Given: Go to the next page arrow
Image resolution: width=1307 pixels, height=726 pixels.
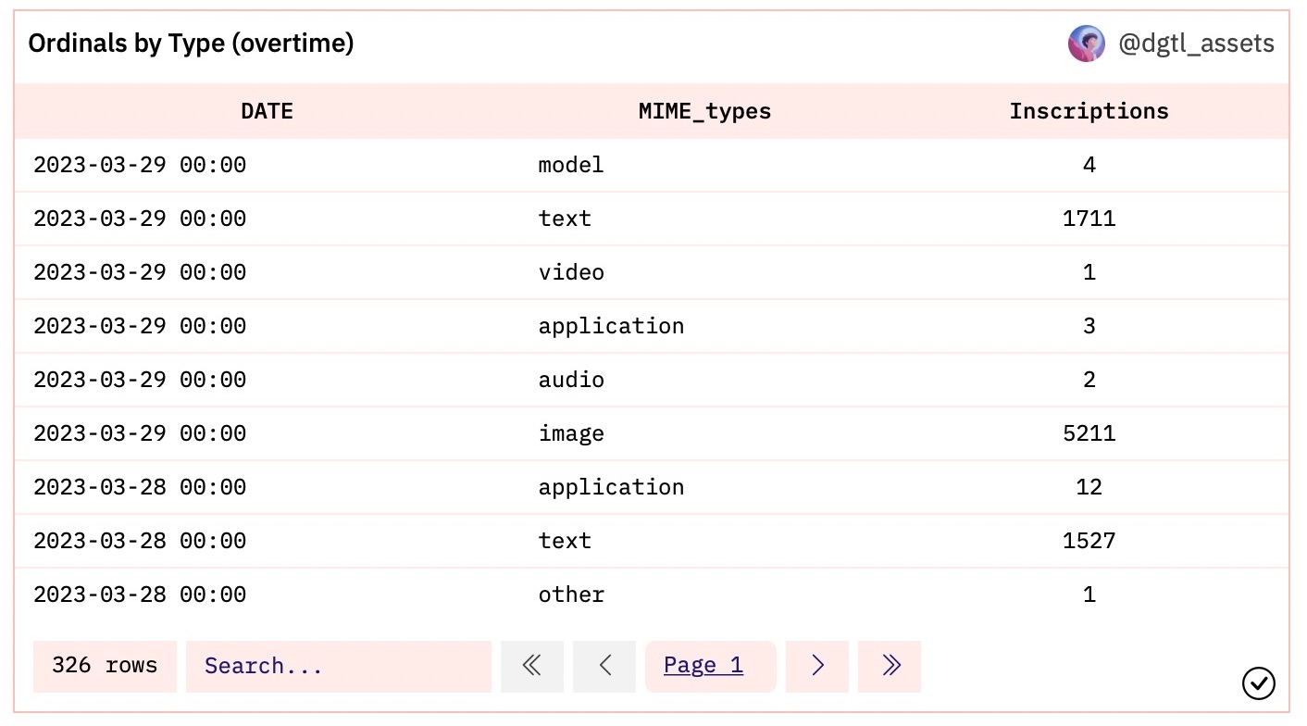Looking at the screenshot, I should (816, 666).
